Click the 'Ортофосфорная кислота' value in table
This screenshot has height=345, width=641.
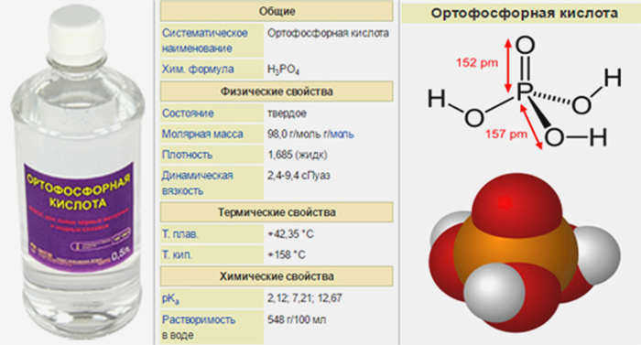pos(328,33)
